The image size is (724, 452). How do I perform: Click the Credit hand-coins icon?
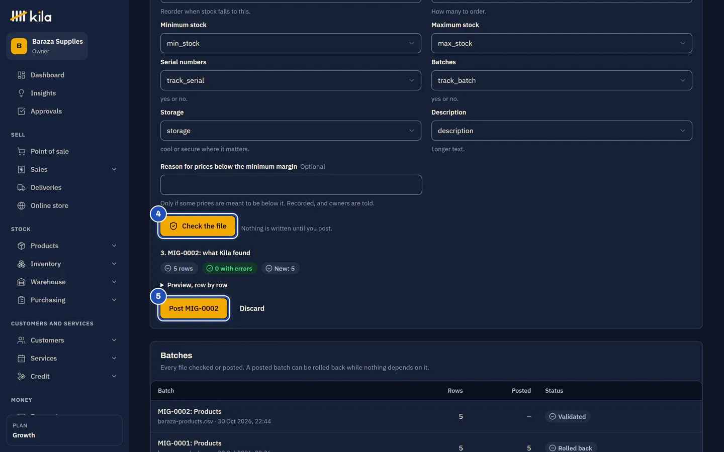coord(21,376)
